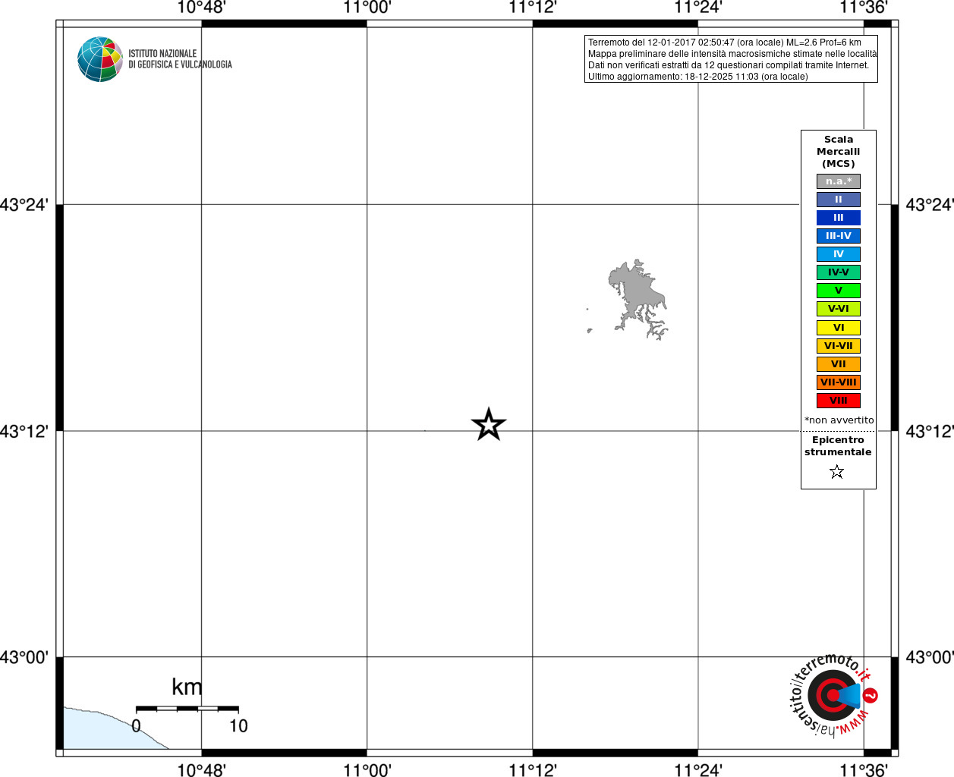Click the right 43°00' latitude label

click(930, 657)
